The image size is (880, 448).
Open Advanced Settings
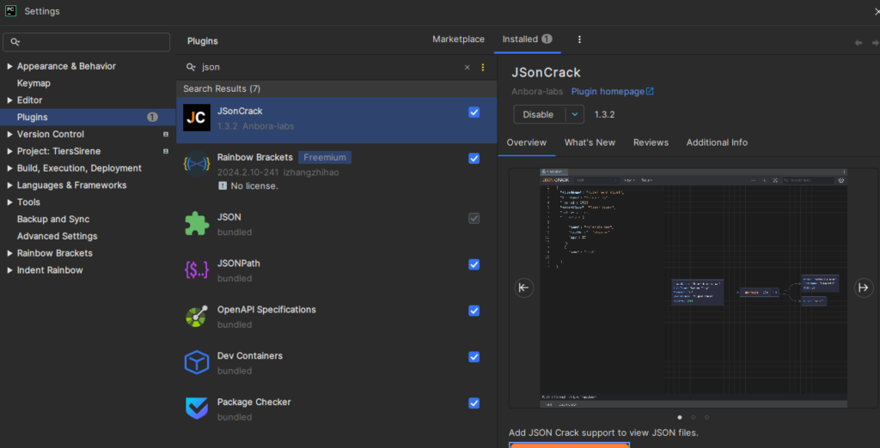58,236
